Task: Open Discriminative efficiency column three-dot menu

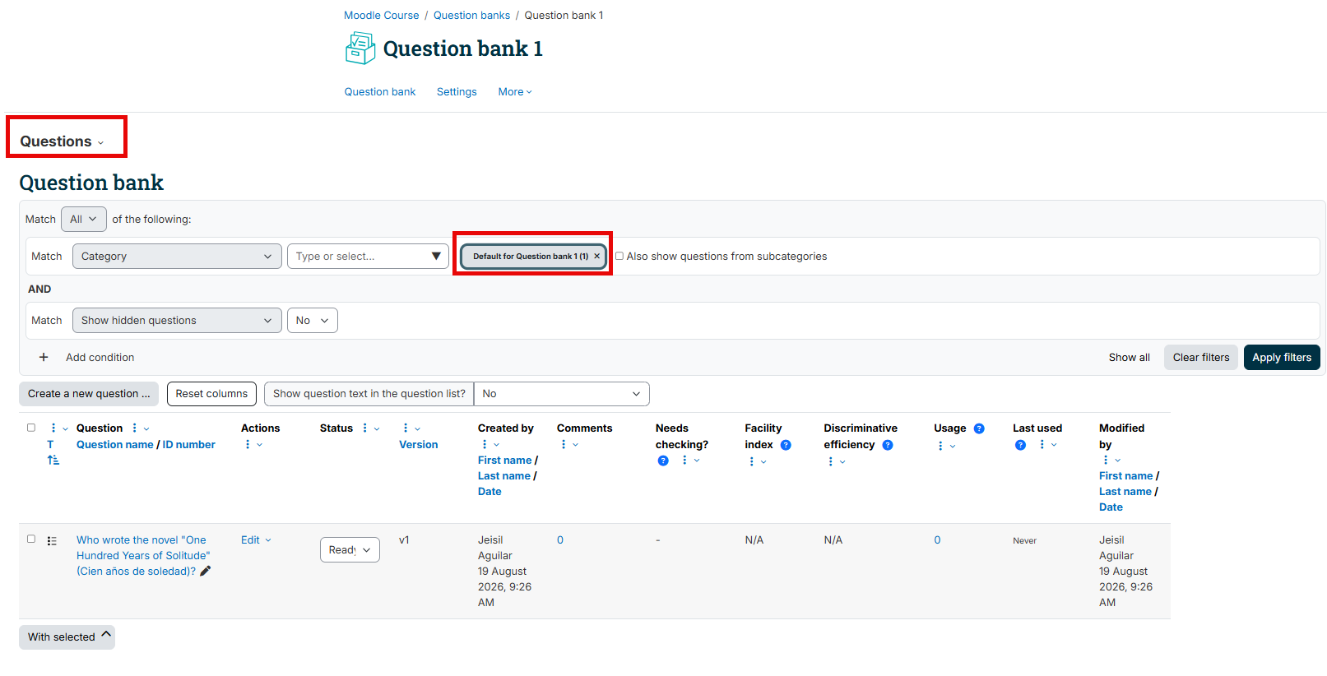Action: (830, 461)
